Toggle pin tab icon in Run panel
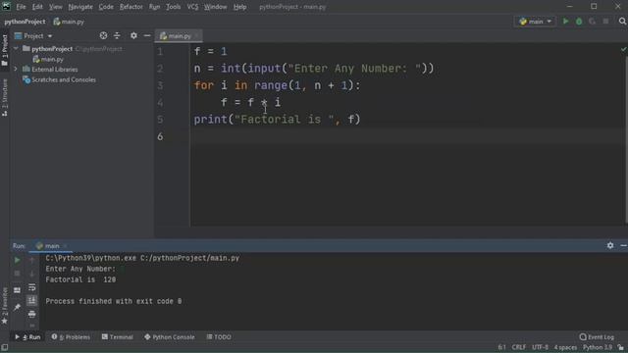The height and width of the screenshot is (353, 628). click(x=17, y=307)
